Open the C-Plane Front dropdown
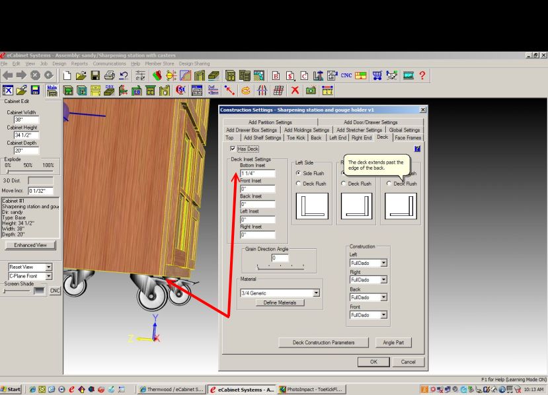This screenshot has height=395, width=548. click(49, 276)
